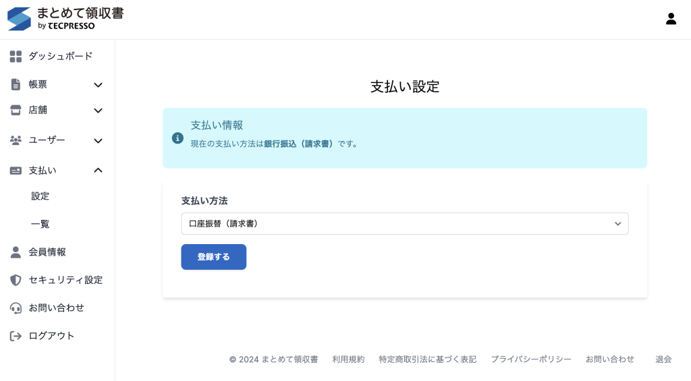Click the ダッシュボード grid icon
The image size is (691, 381).
[x=16, y=57]
